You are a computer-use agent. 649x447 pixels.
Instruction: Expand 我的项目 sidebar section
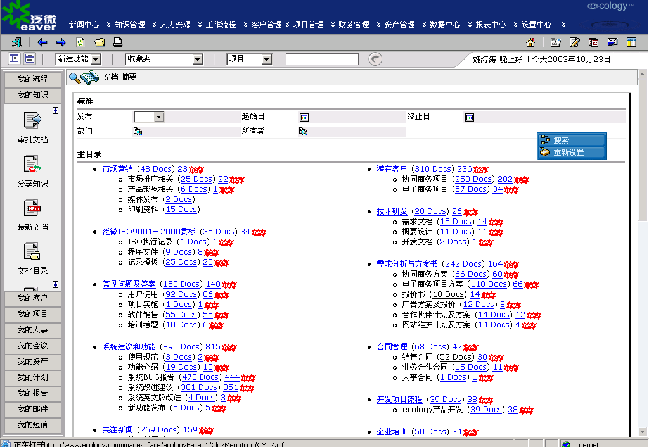coord(33,314)
